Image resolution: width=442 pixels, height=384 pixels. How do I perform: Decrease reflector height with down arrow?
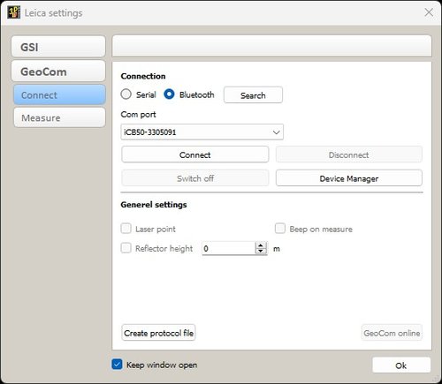point(261,251)
